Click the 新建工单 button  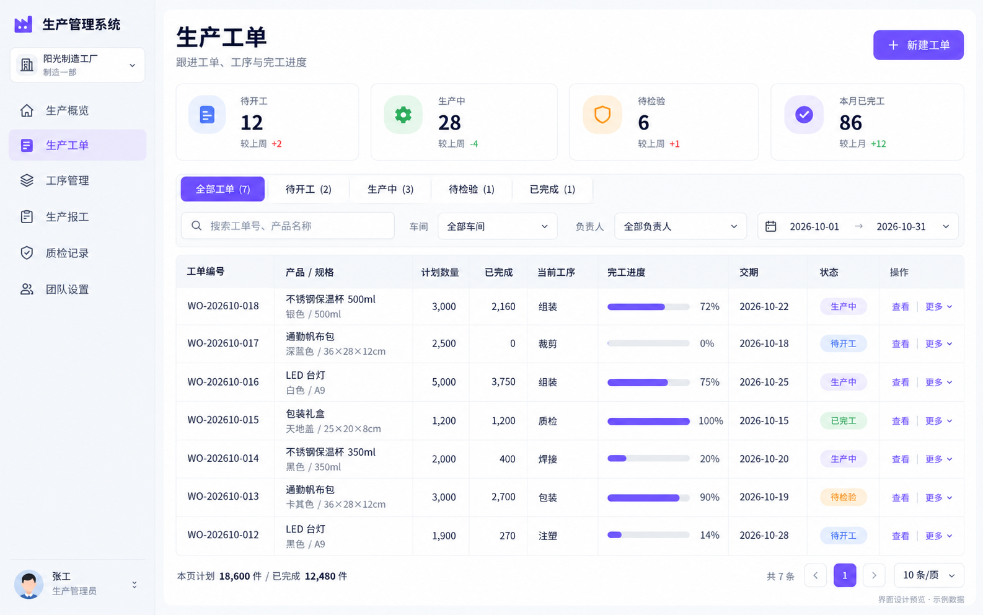click(x=919, y=45)
